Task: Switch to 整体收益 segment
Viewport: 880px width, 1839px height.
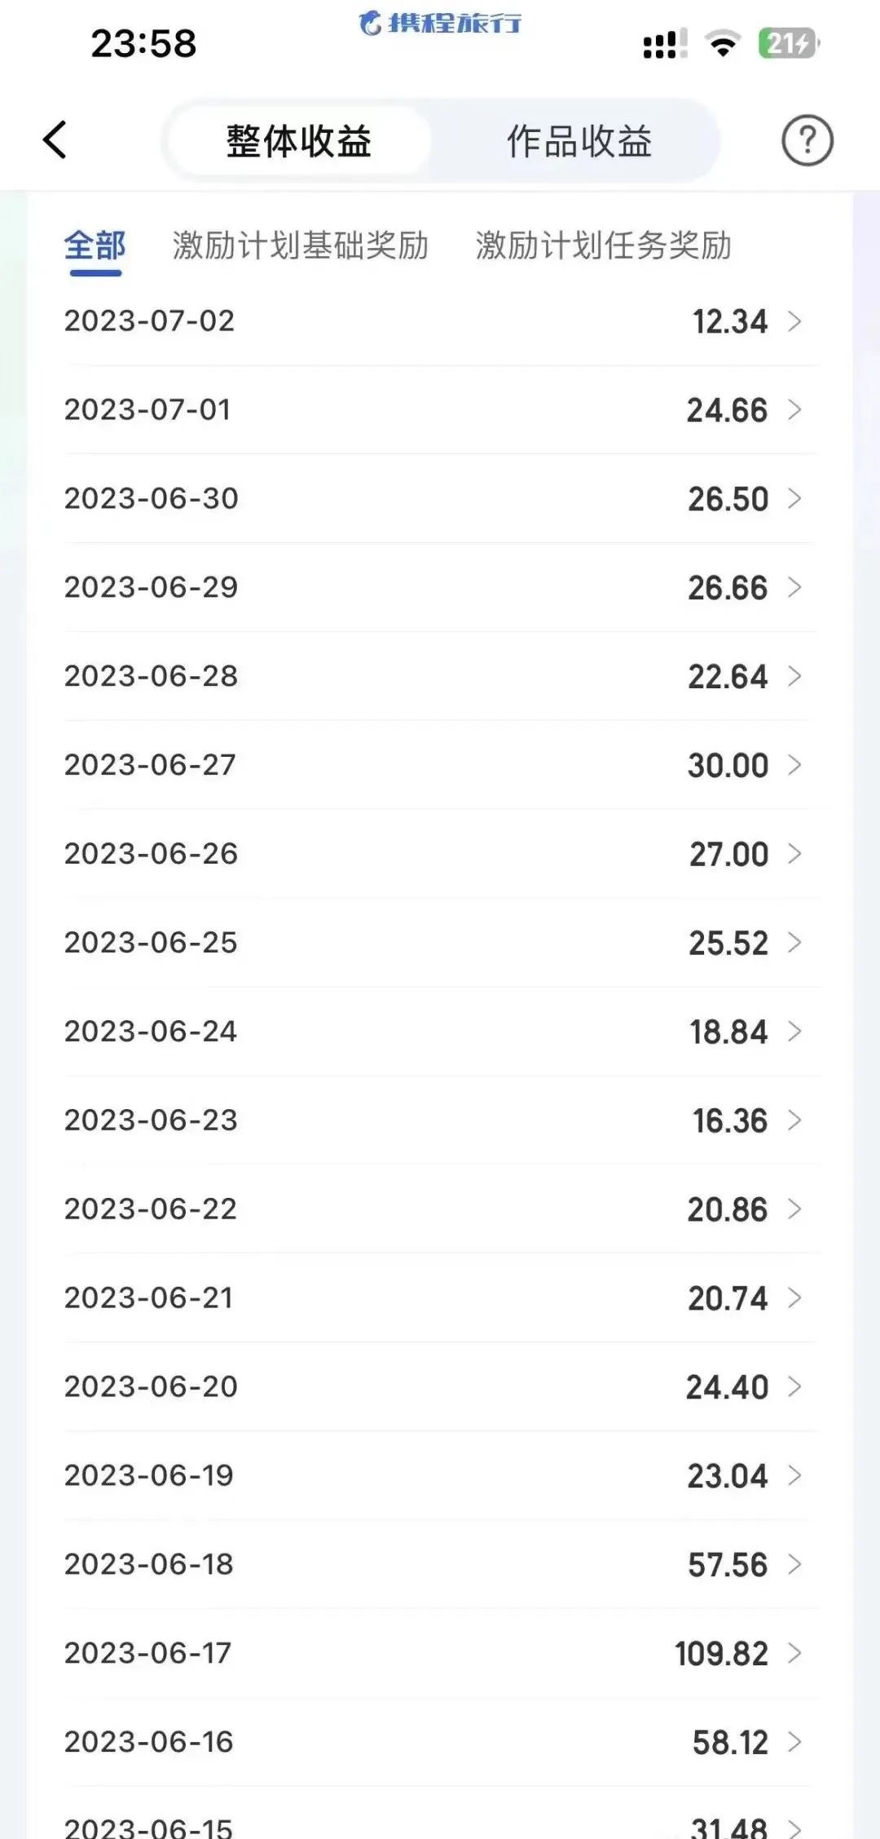Action: tap(299, 141)
